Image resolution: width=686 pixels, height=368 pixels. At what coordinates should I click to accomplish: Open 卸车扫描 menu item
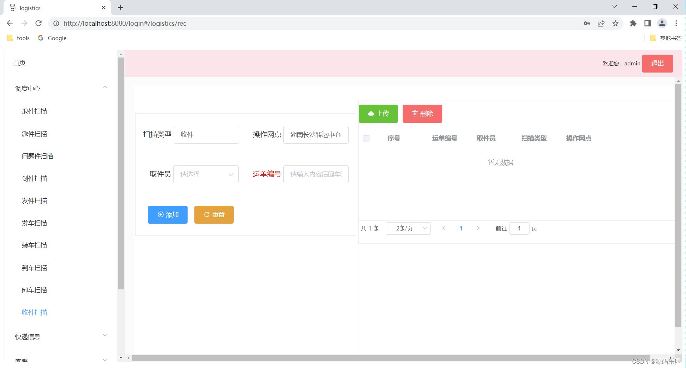tap(34, 290)
